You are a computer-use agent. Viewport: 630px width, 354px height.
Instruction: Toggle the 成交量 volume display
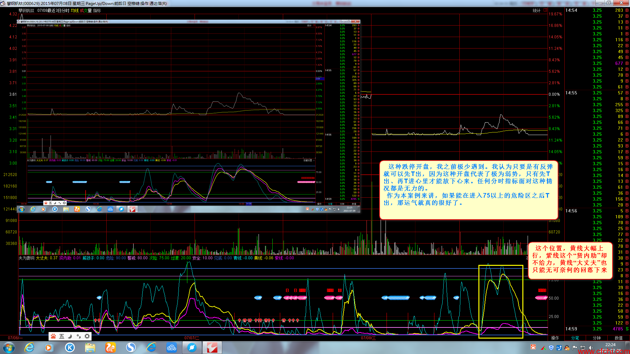click(86, 10)
